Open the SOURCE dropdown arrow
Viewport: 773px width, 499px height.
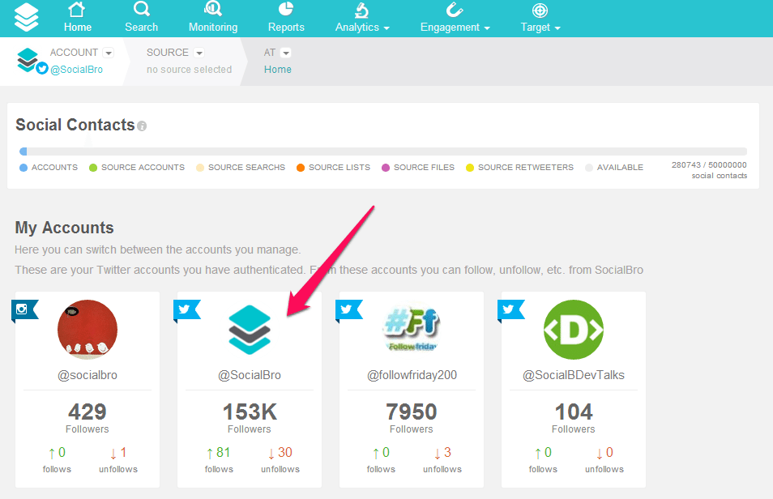pos(199,53)
